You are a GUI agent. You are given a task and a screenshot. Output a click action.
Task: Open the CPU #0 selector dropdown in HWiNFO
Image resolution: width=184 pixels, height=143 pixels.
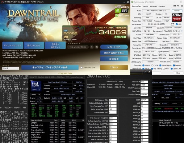coord(35,95)
